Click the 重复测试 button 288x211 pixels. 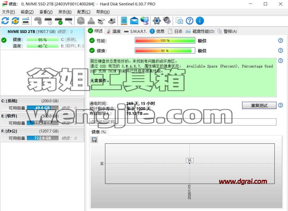[x=259, y=105]
